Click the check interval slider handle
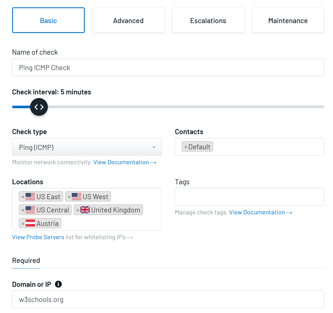This screenshot has width=333, height=313. [x=39, y=107]
